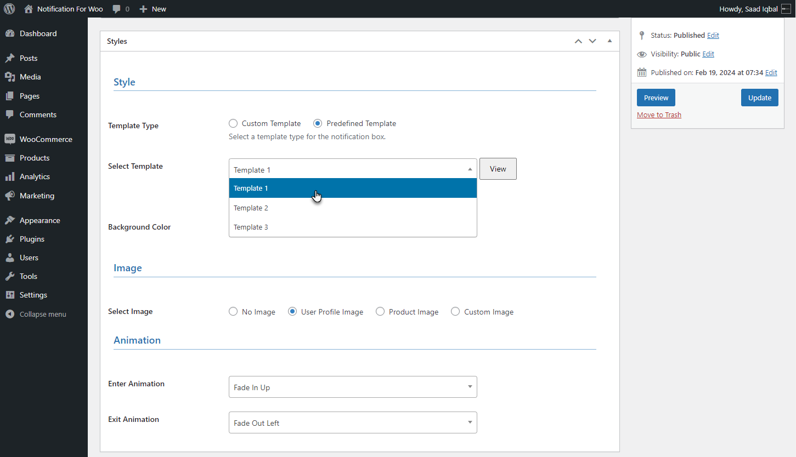The image size is (796, 457).
Task: Click the Collapse menu arrow icon
Action: pos(10,314)
